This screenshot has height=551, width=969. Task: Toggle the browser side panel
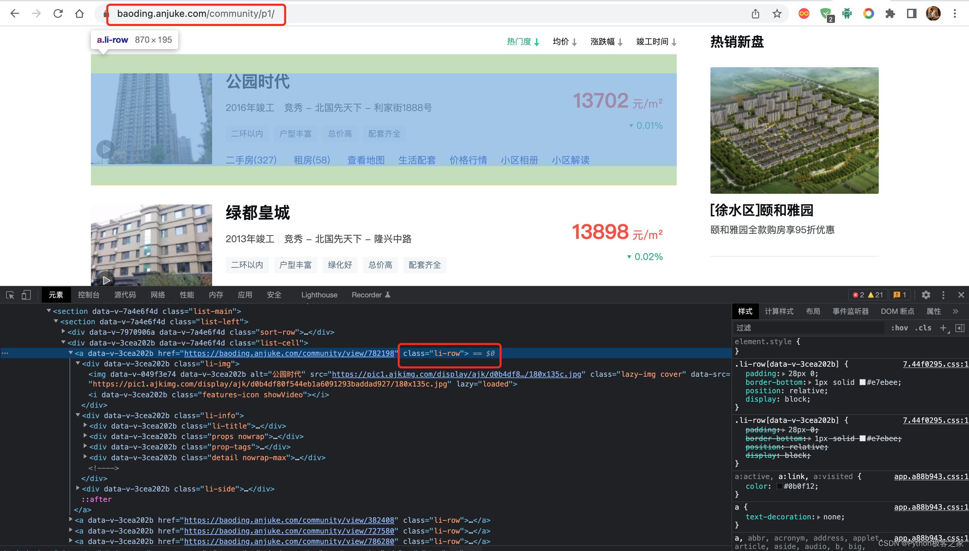pos(912,14)
